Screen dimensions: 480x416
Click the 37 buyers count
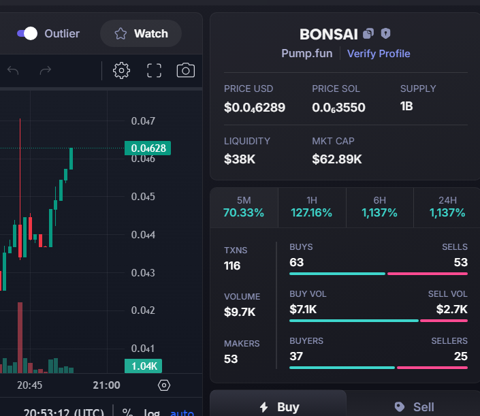pos(296,356)
